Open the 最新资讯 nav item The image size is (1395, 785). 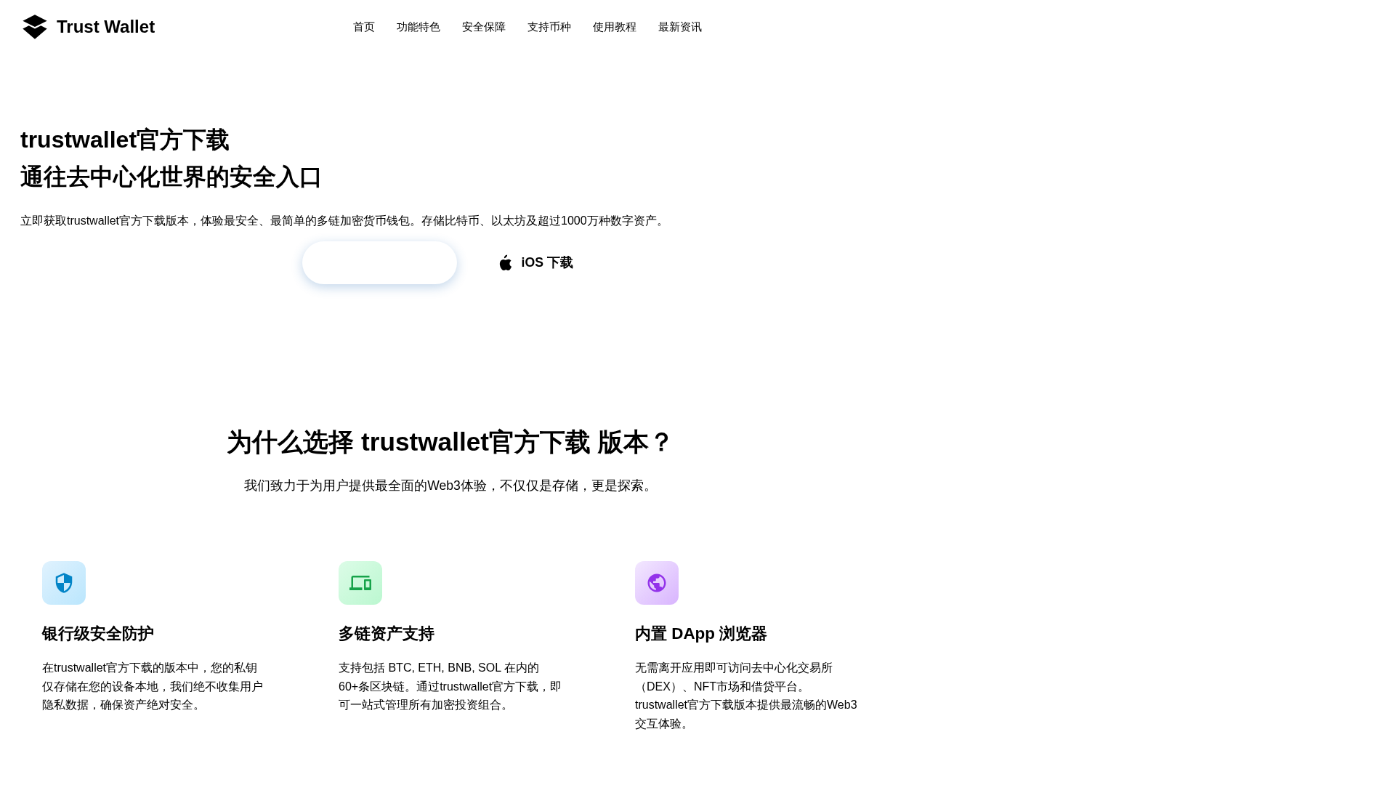click(x=680, y=27)
